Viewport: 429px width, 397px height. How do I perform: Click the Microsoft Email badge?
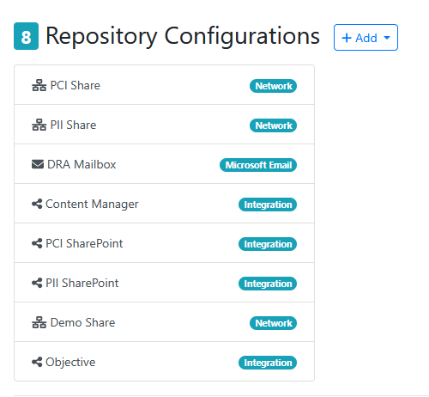point(258,165)
